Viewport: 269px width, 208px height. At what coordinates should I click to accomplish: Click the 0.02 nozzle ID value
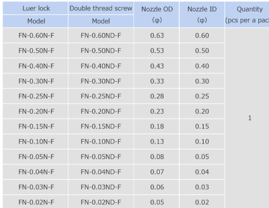202,202
